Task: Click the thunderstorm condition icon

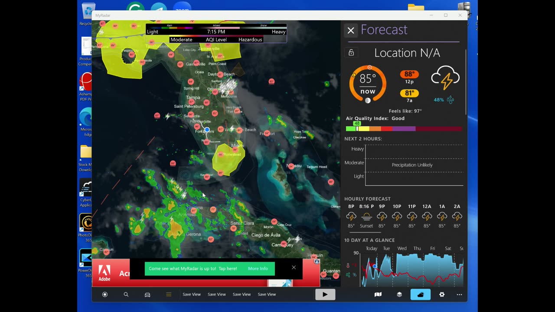Action: (x=445, y=78)
